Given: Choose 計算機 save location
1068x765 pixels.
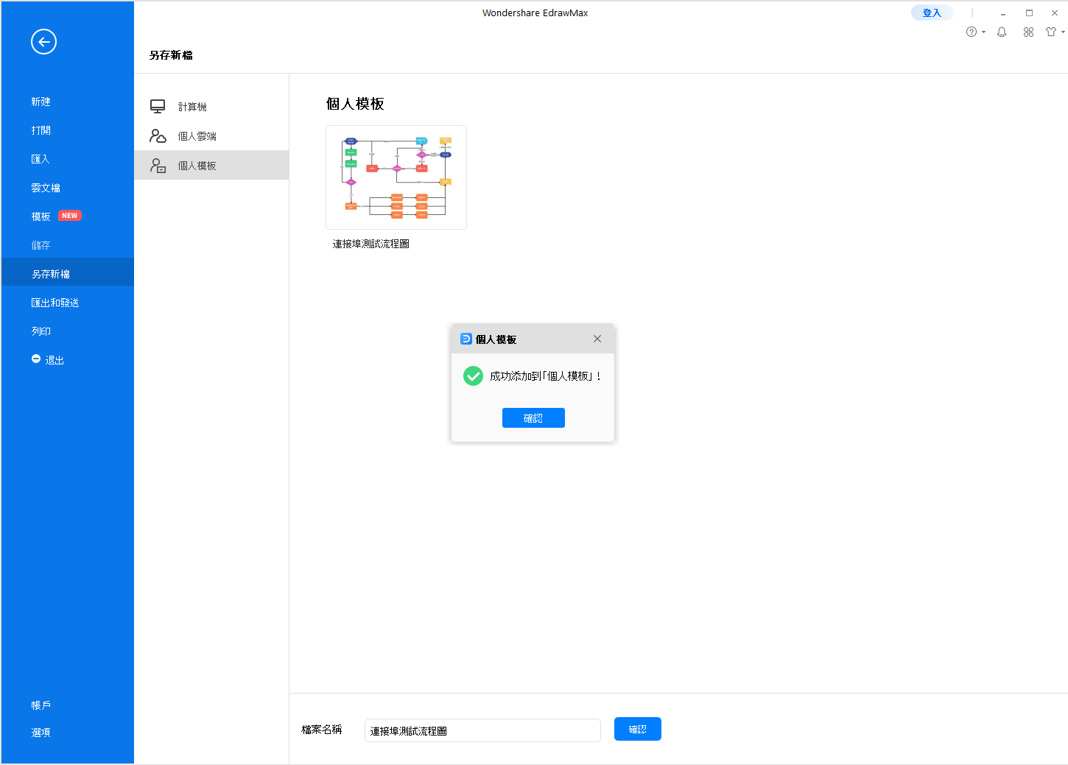Looking at the screenshot, I should point(211,107).
